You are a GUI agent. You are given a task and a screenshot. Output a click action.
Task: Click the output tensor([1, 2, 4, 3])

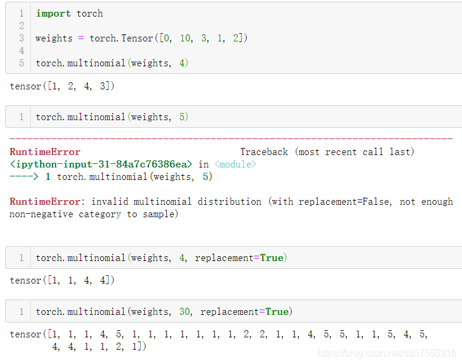click(x=62, y=86)
